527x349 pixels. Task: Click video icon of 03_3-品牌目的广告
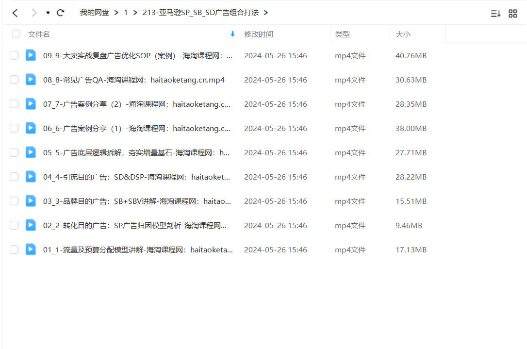click(x=31, y=201)
